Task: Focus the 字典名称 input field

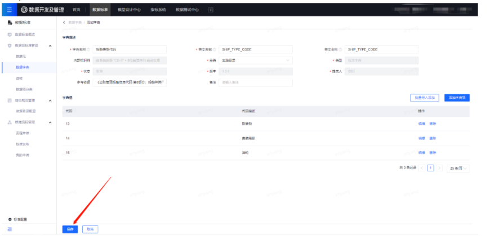Action: click(x=130, y=49)
